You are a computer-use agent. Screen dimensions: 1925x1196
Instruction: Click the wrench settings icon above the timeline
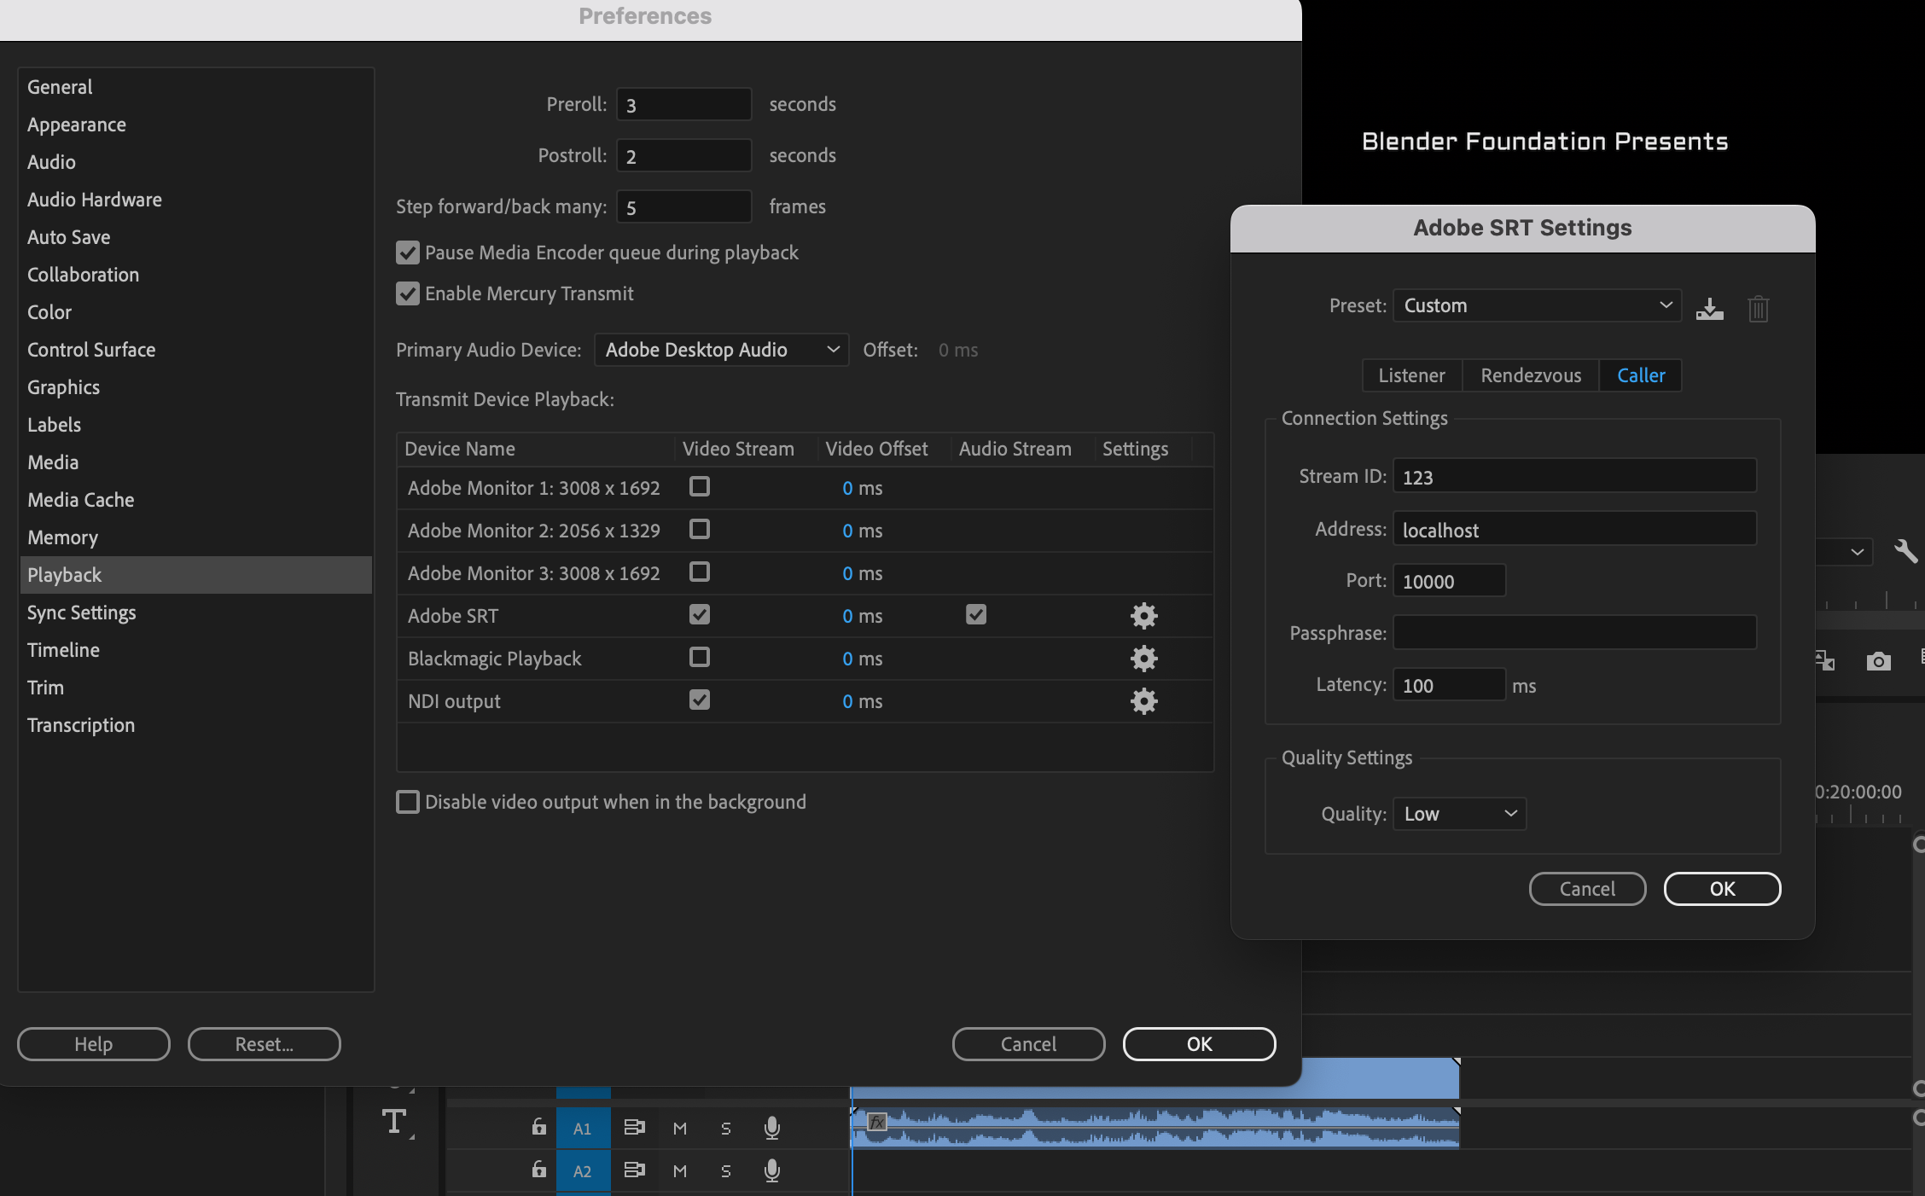point(1907,552)
